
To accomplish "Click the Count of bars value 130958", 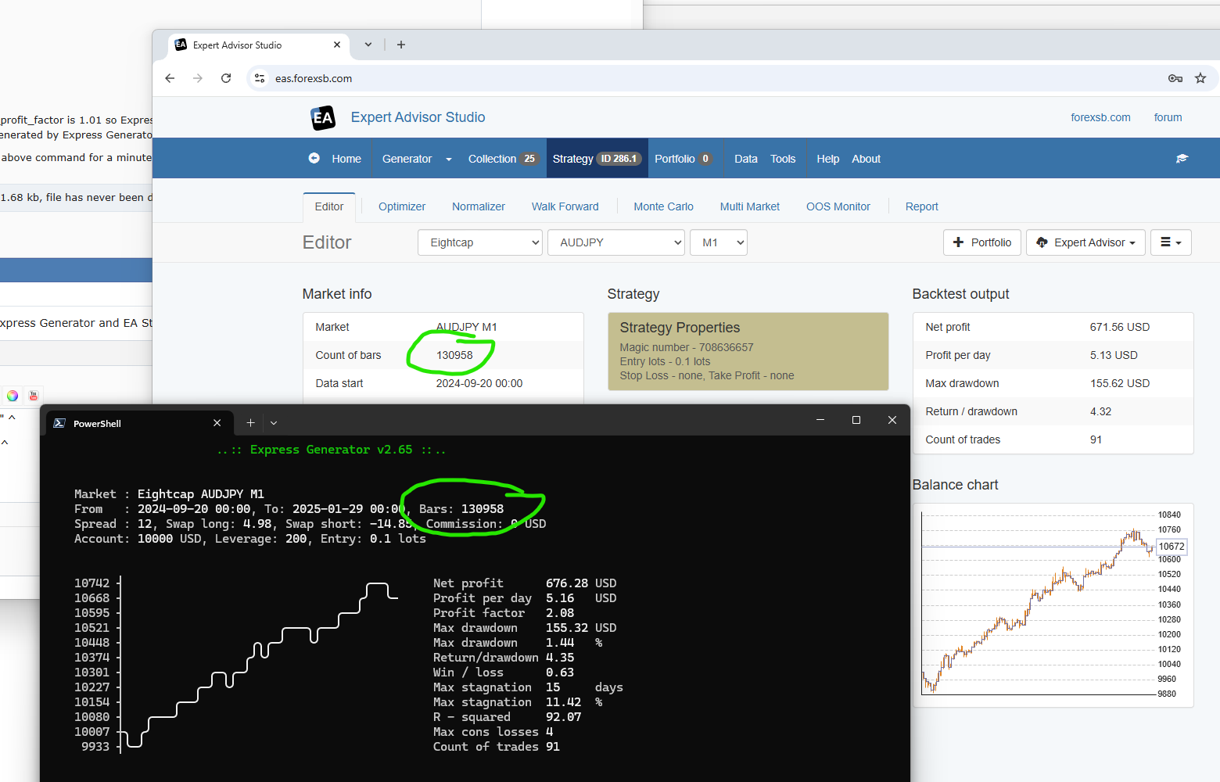I will 454,355.
